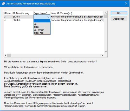Screen dimensions: 130x111
Task: Pick 'Ja, immer!' in the dropdown
Action: 42,30
